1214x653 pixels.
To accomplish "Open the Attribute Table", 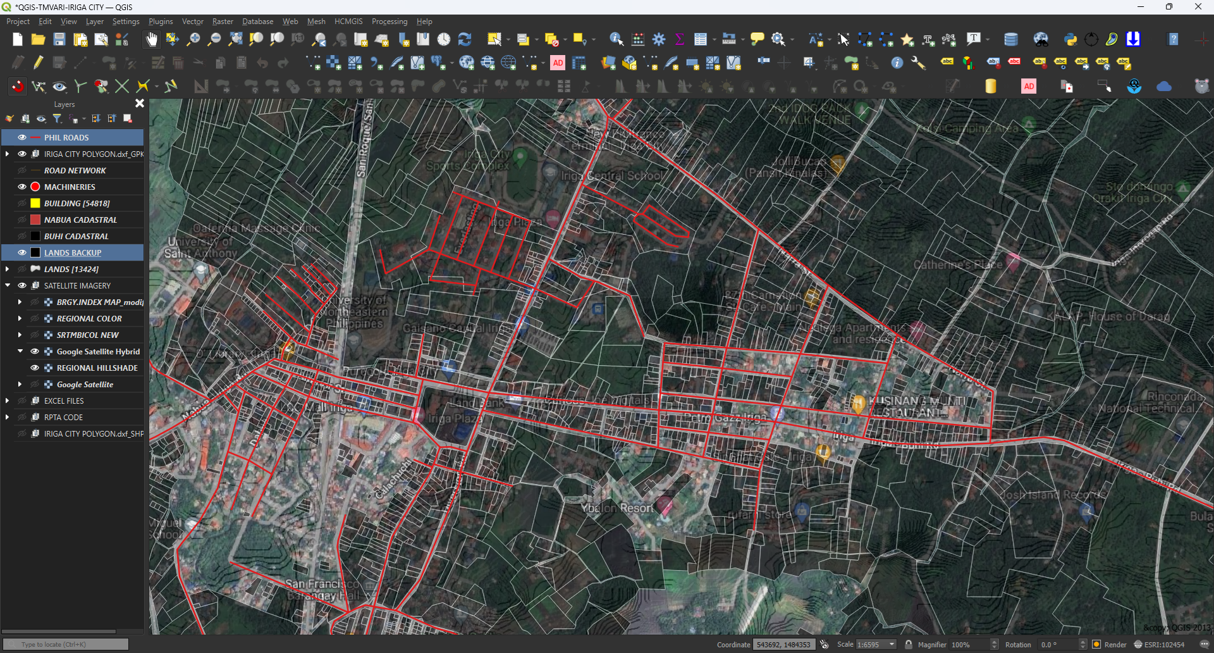I will point(701,39).
